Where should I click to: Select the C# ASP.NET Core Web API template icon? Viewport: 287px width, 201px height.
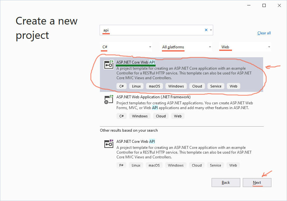[x=109, y=64]
